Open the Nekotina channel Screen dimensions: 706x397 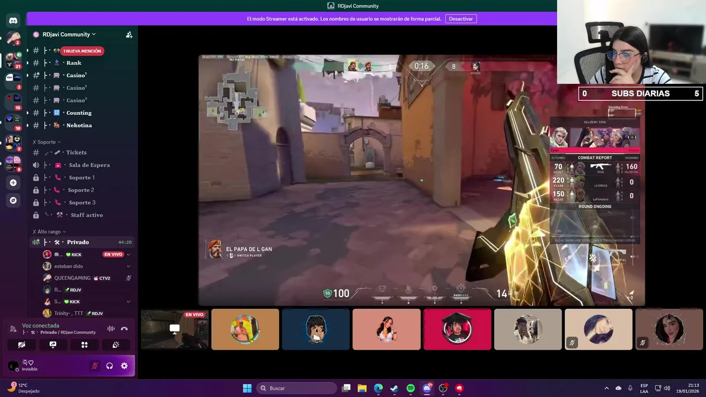pos(82,125)
